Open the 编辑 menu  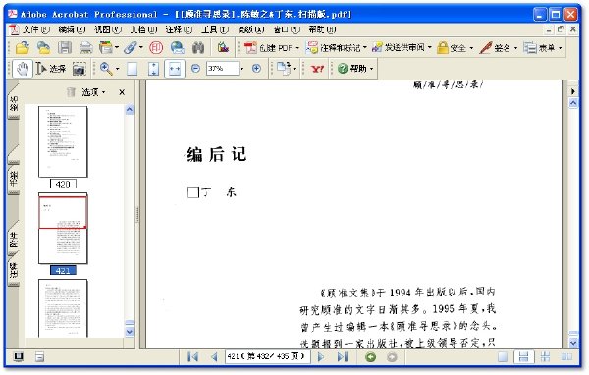72,29
